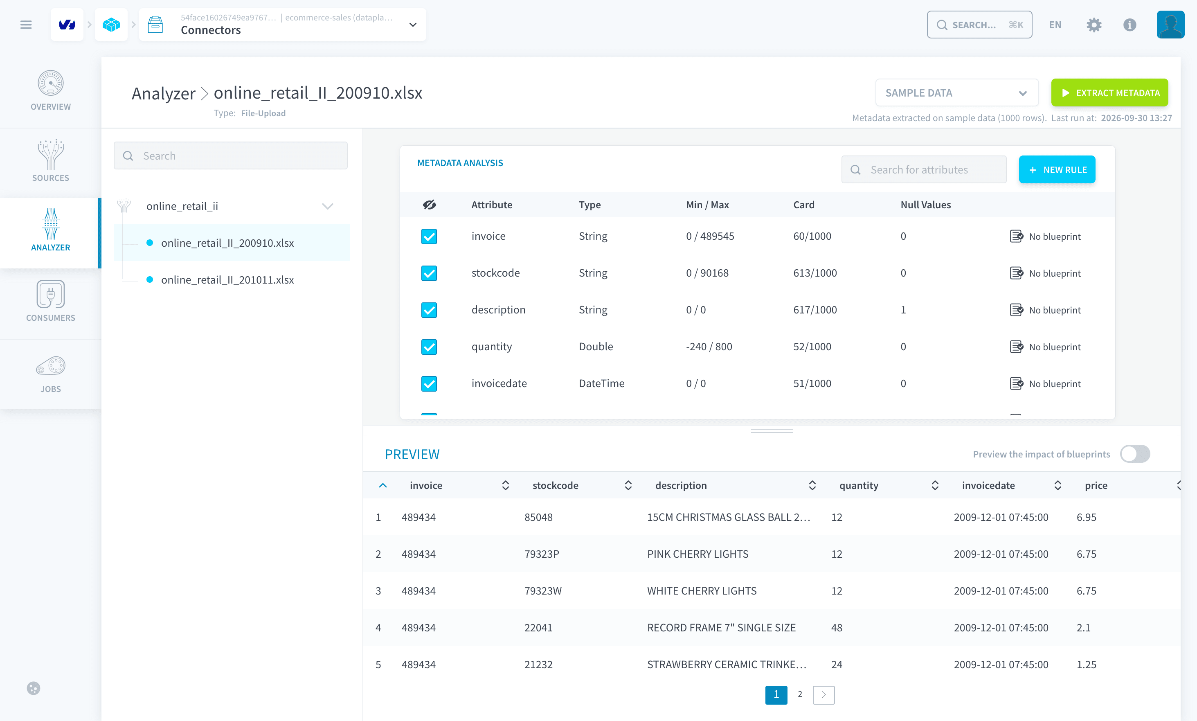Click the Connectors drawer icon
The image size is (1197, 721).
click(x=155, y=25)
